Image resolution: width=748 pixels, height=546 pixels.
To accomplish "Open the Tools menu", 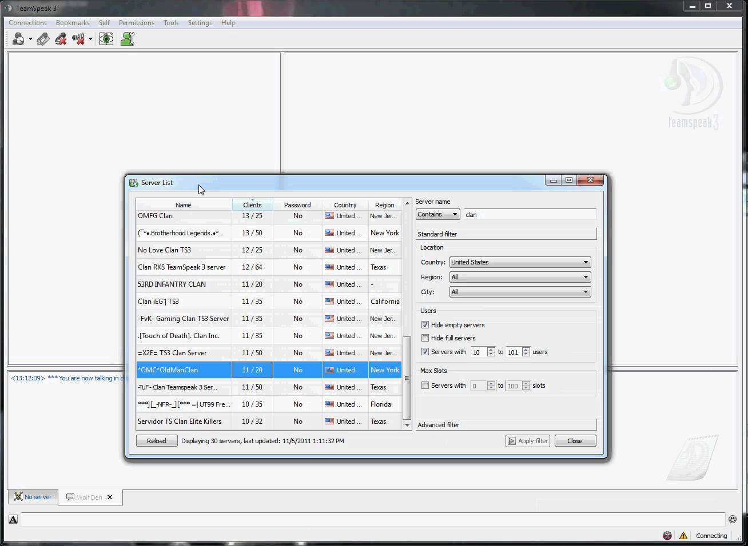I will (x=171, y=23).
